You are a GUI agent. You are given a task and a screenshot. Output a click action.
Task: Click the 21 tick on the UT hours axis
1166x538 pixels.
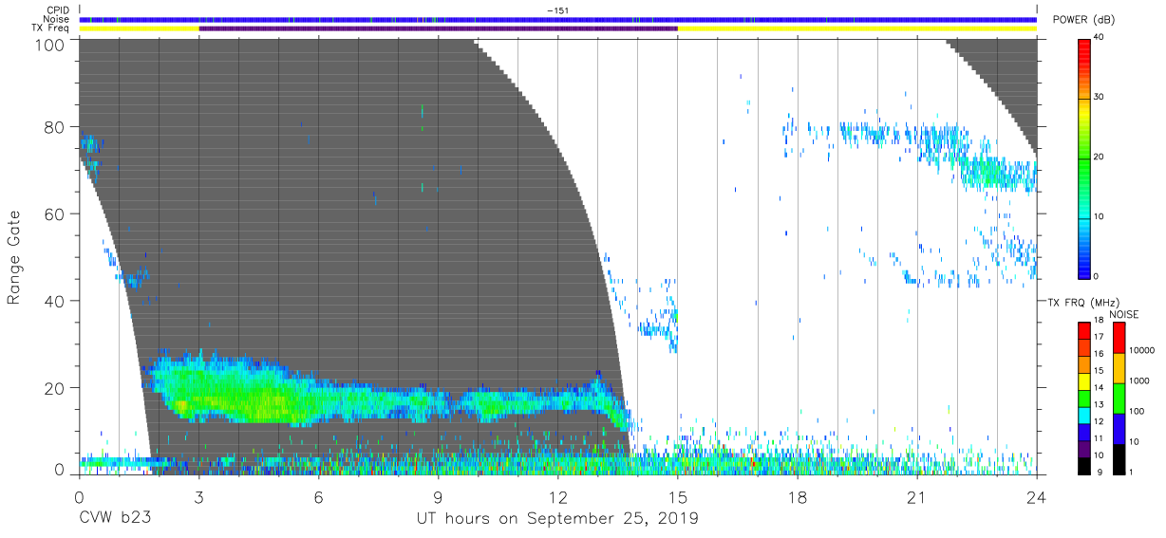(916, 496)
